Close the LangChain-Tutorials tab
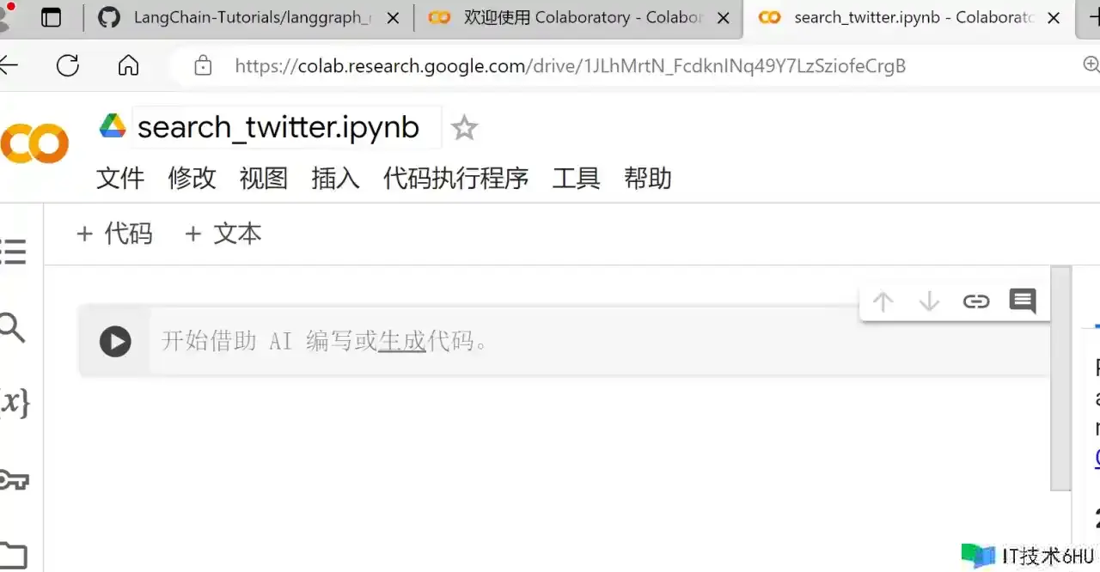Viewport: 1100px width, 572px height. (393, 18)
